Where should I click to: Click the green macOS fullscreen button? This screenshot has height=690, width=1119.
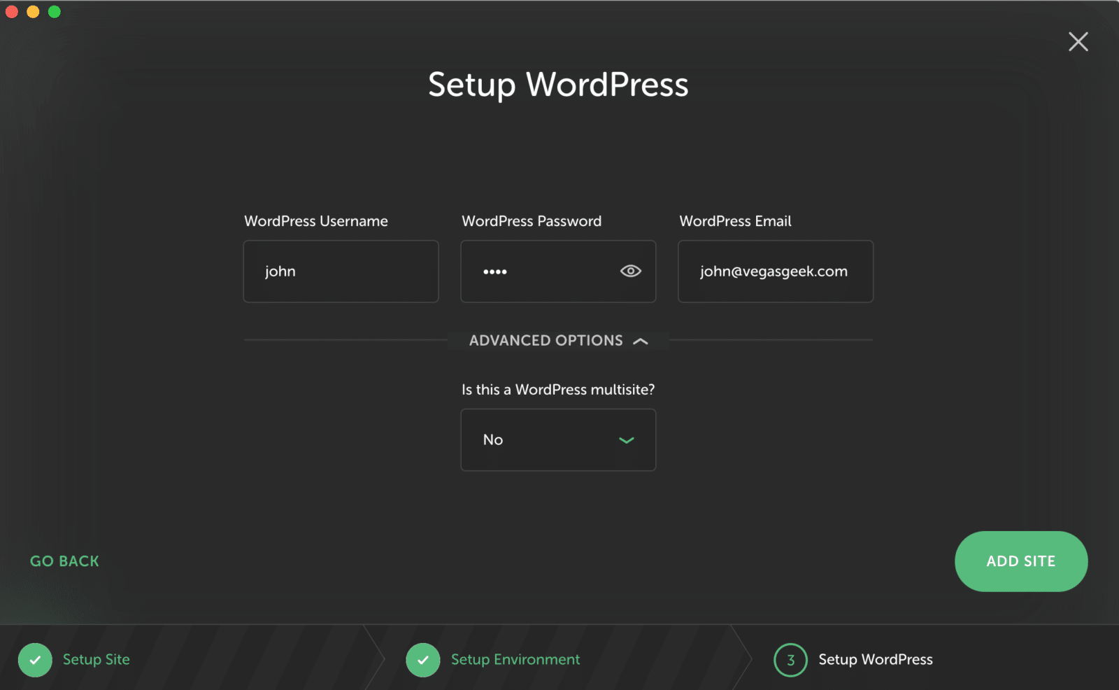(55, 12)
